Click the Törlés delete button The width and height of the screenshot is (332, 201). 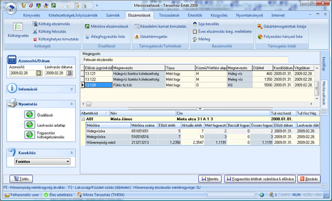pos(21,179)
